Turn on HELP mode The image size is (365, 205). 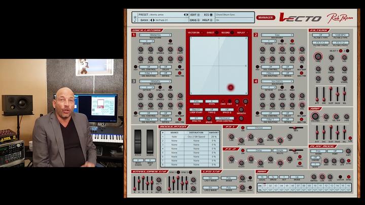(211, 20)
